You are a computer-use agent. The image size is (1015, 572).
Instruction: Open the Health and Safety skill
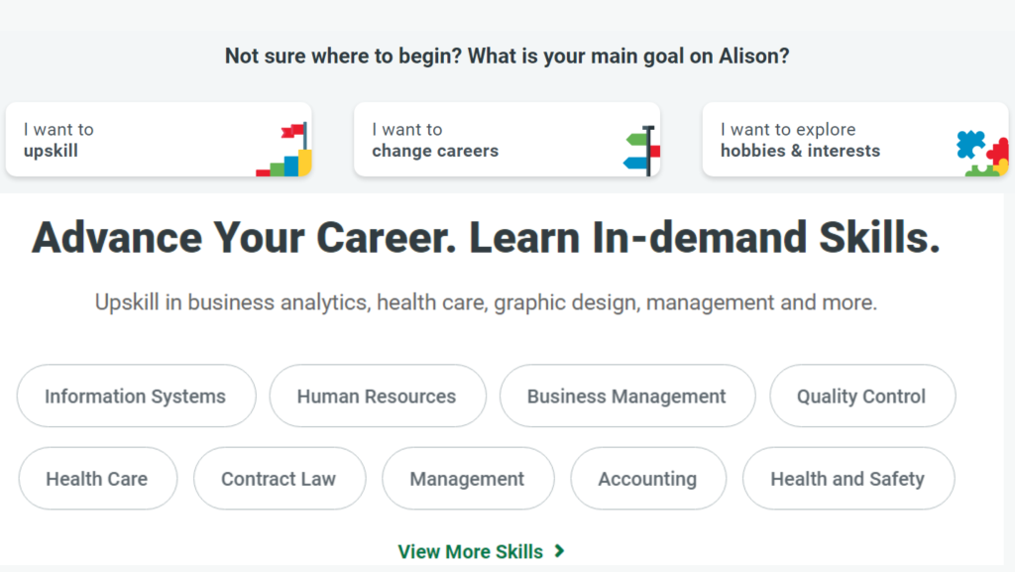click(848, 479)
